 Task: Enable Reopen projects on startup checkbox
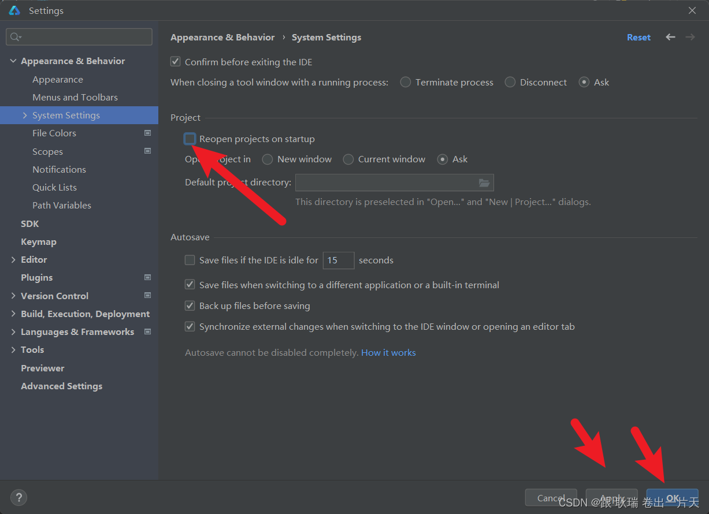tap(190, 139)
